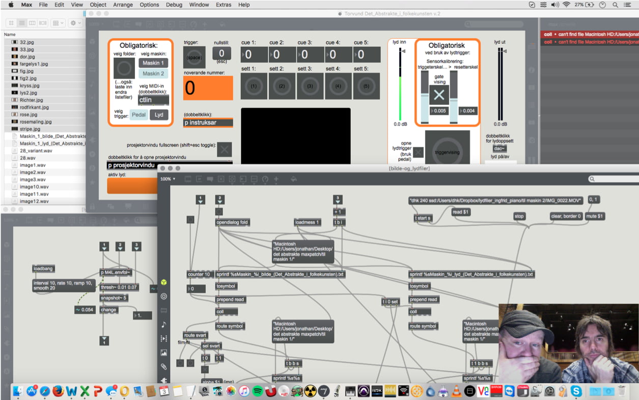
Task: Open the sequence/play icon in left sidebar
Action: 163,338
